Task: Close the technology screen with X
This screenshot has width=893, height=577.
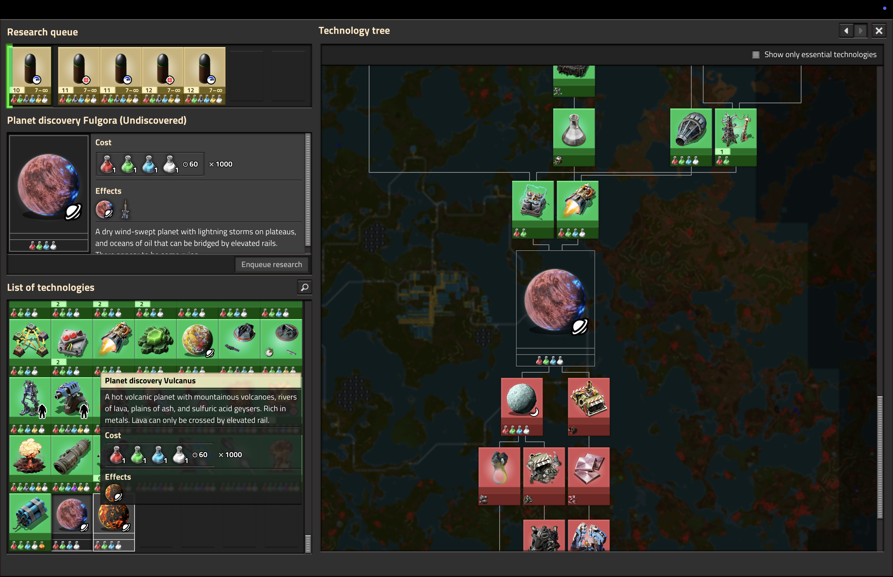Action: pyautogui.click(x=879, y=31)
